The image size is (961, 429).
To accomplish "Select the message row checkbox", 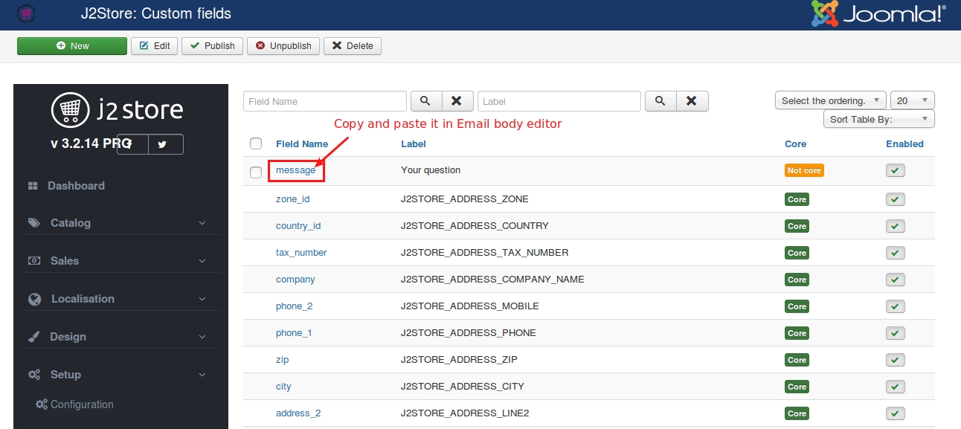I will click(x=256, y=172).
